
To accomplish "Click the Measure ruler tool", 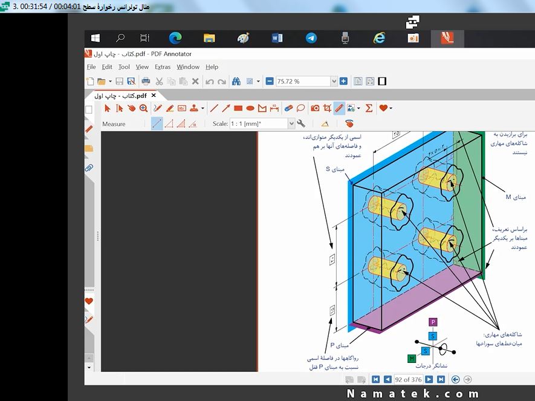I will (339, 108).
